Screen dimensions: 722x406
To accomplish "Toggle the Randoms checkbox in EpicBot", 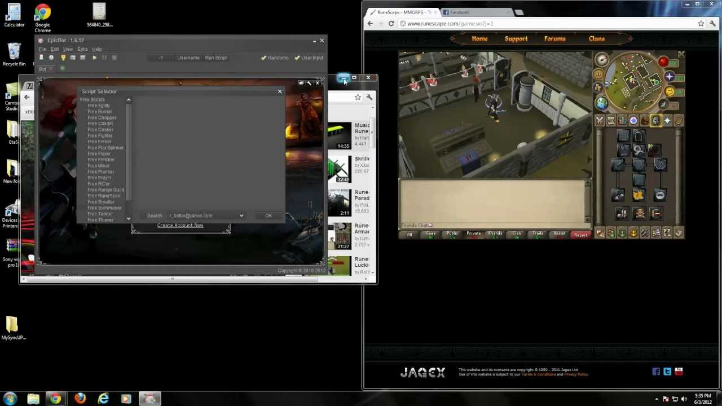I will click(x=274, y=58).
